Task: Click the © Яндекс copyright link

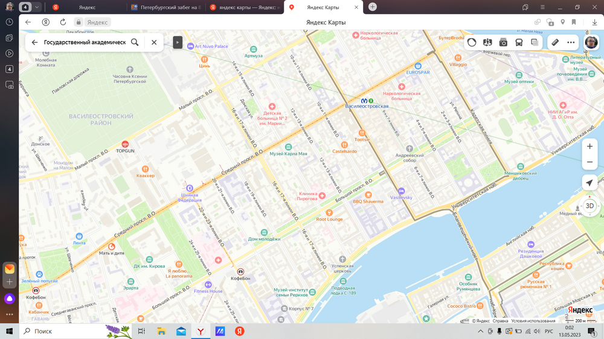Action: click(x=481, y=321)
